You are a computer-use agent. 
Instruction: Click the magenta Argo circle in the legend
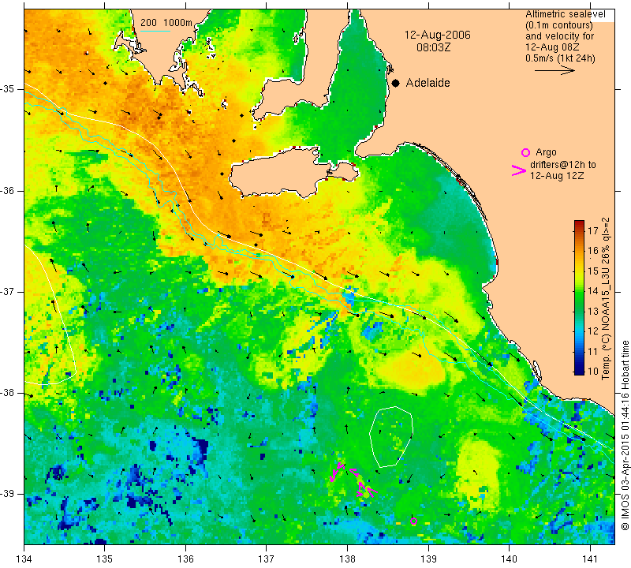point(525,152)
